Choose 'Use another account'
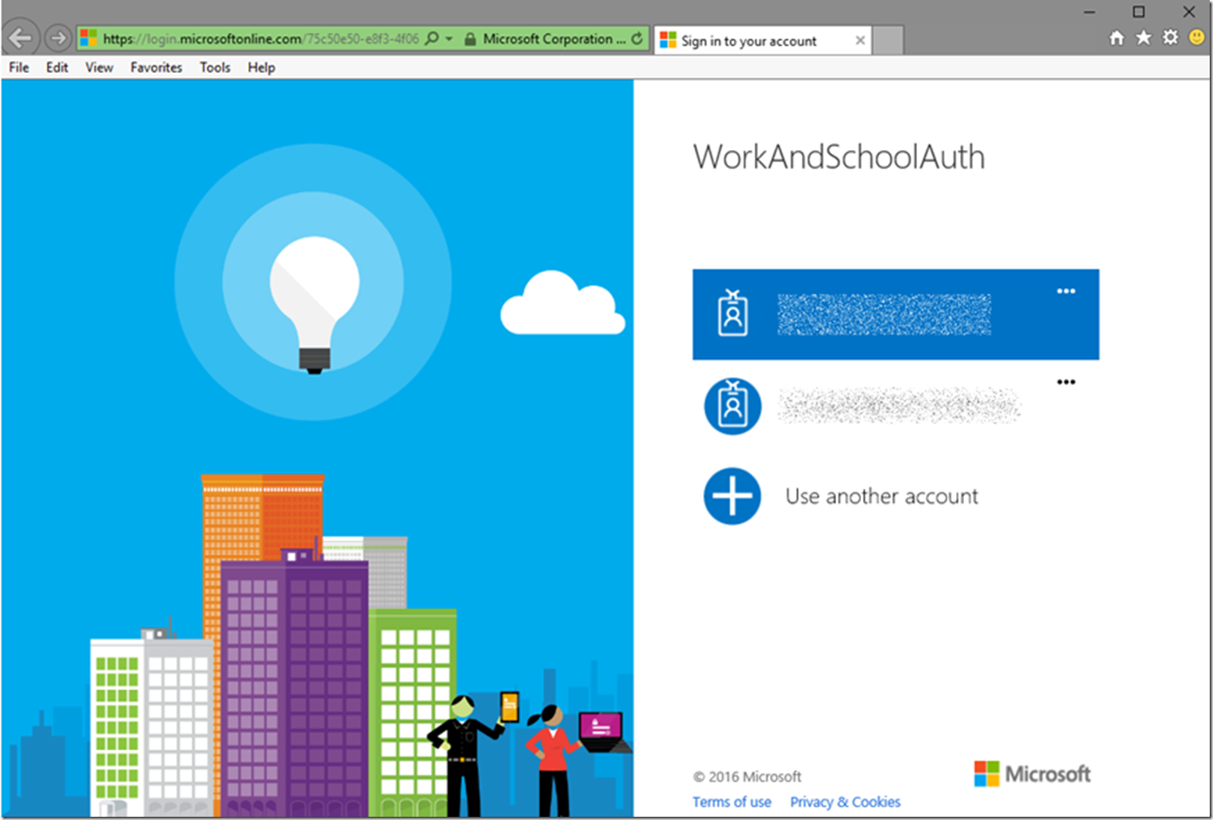1213x820 pixels. [x=881, y=496]
